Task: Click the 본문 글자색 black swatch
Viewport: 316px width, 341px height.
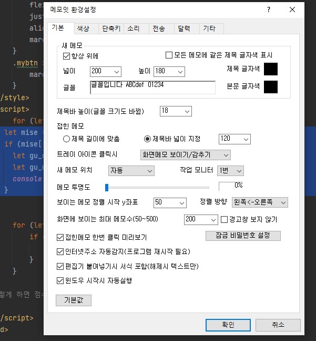Action: 271,87
